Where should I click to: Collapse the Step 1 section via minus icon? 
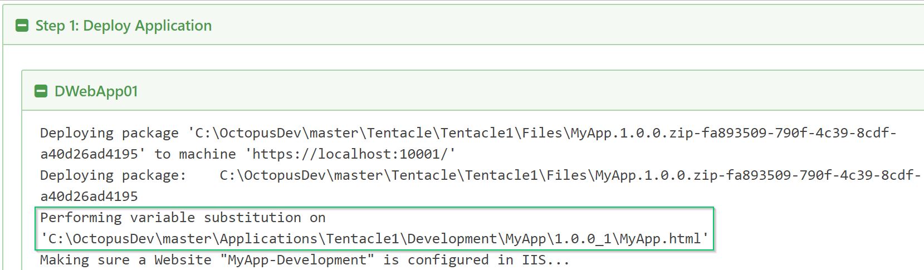[22, 26]
